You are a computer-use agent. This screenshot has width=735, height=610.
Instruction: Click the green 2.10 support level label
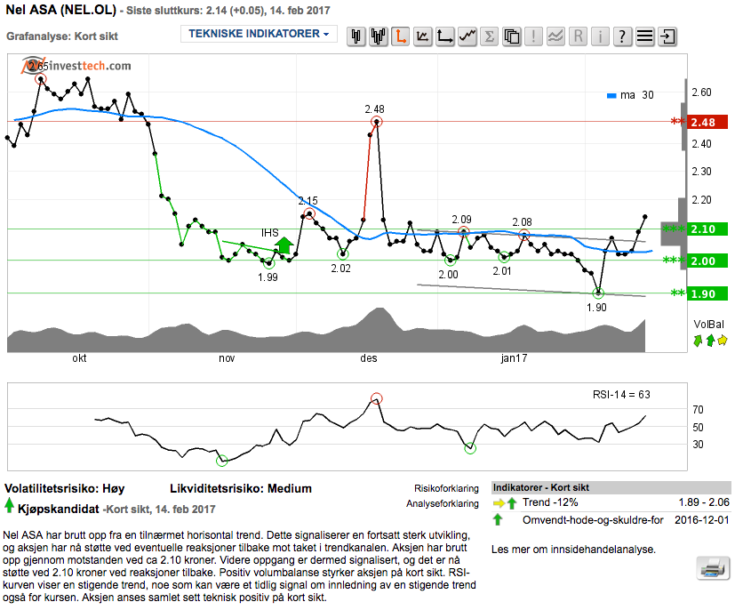coord(707,229)
